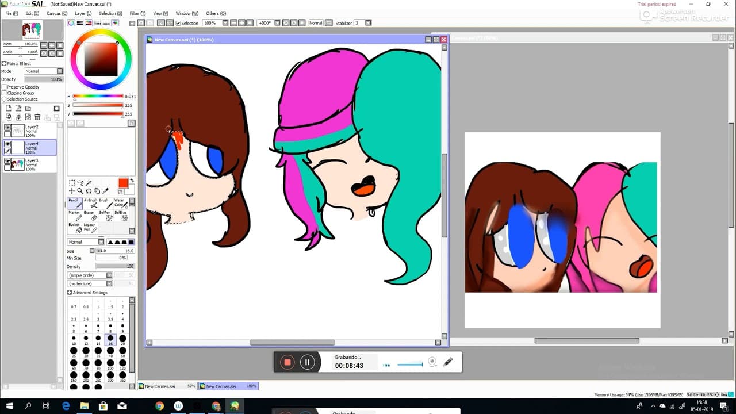This screenshot has width=736, height=414.
Task: Choose the rotate view tool
Action: coord(89,191)
